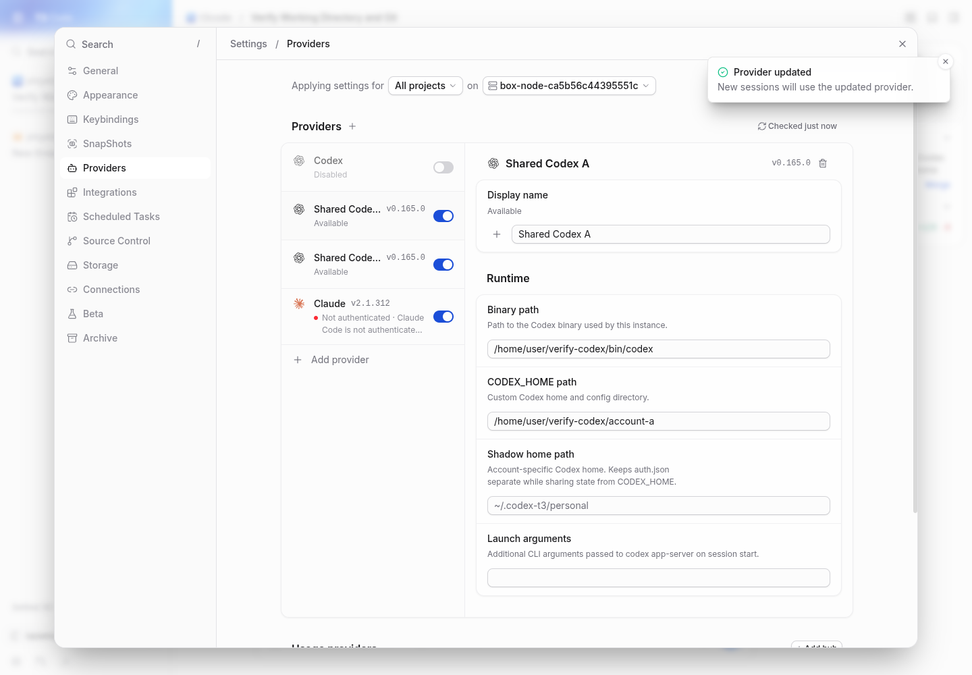Click v0.165.0 version label in detail header
The height and width of the screenshot is (675, 972).
click(791, 163)
